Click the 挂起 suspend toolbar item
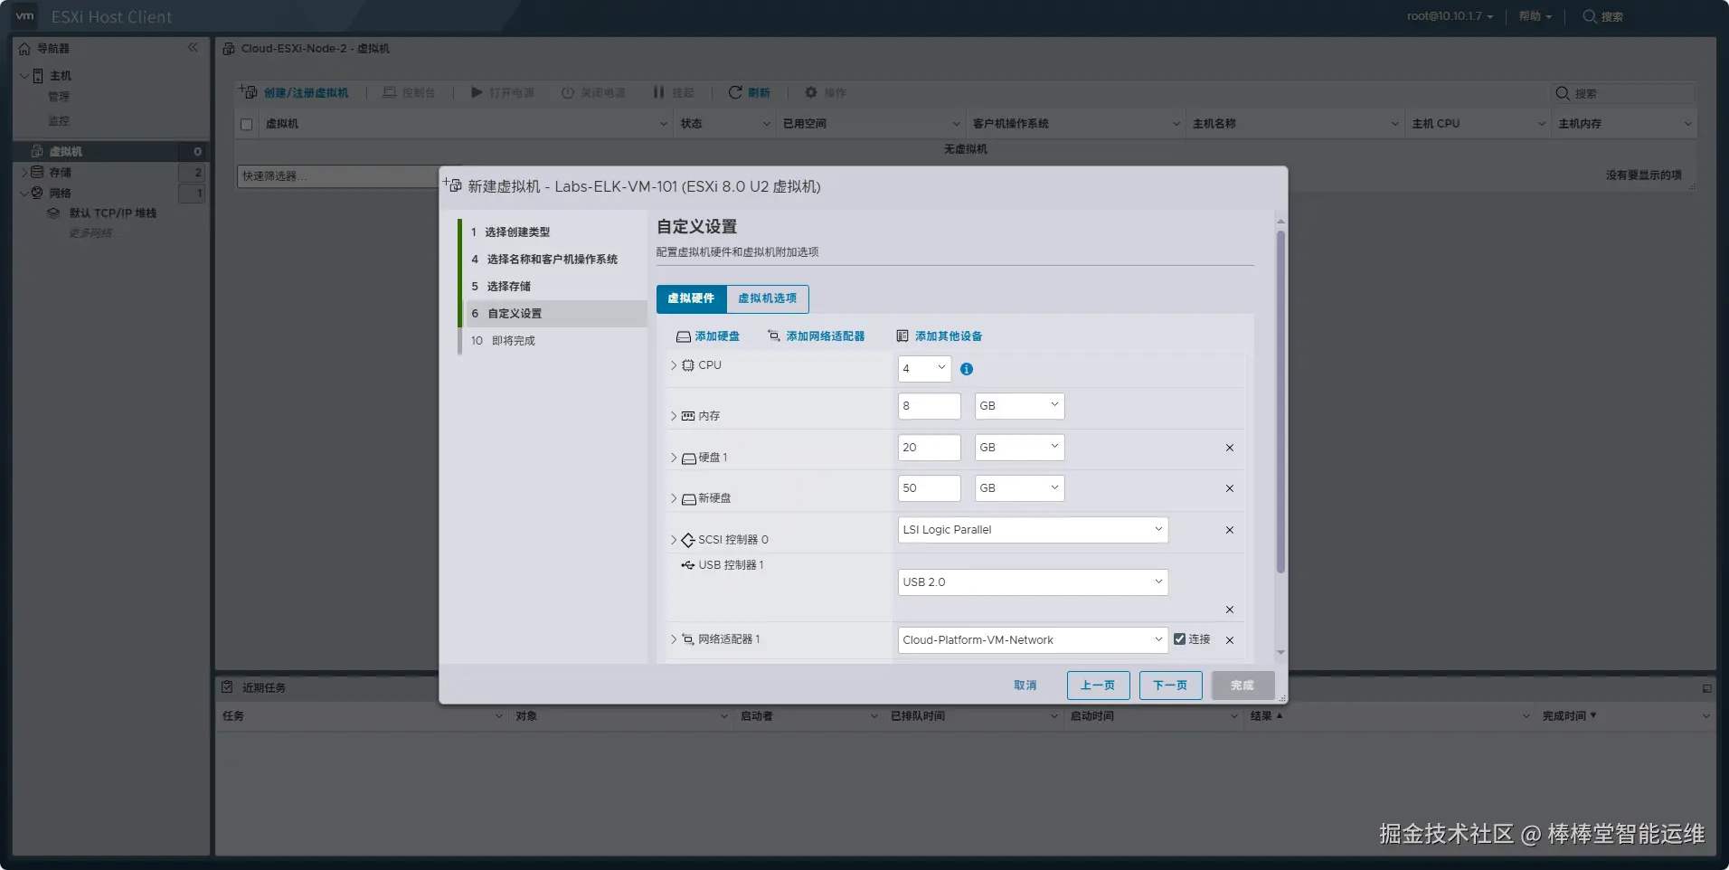Image resolution: width=1729 pixels, height=870 pixels. point(674,92)
